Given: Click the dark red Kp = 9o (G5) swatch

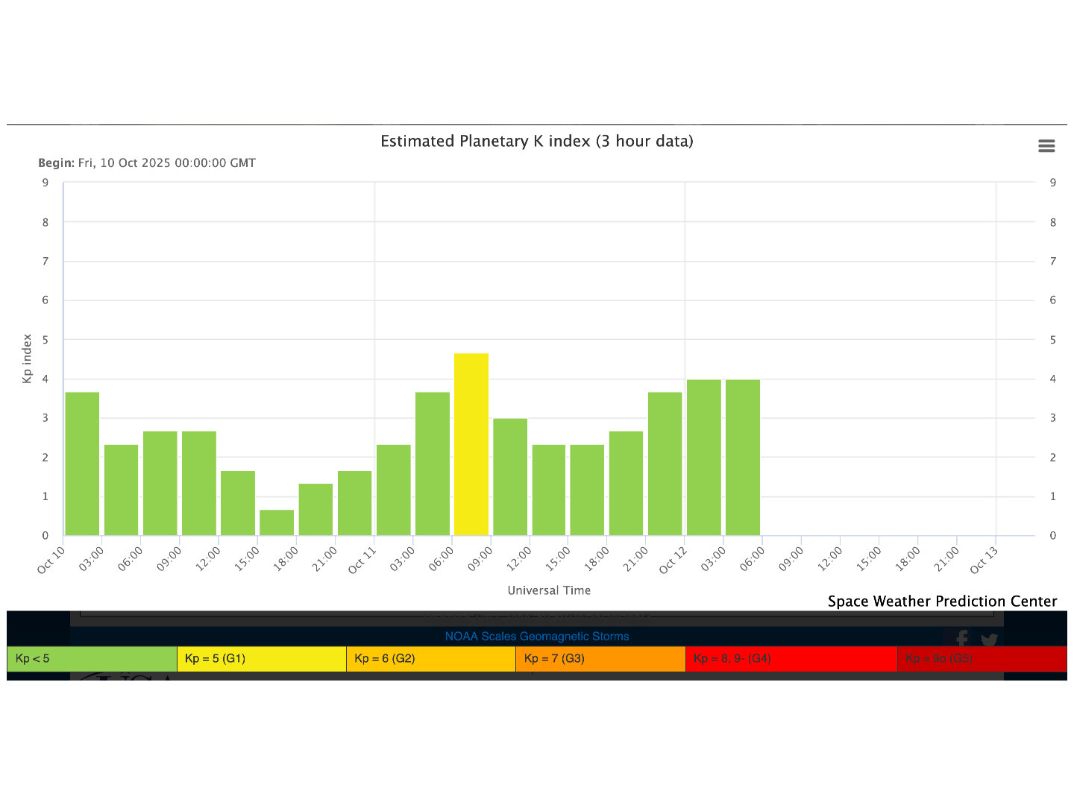Looking at the screenshot, I should 982,659.
